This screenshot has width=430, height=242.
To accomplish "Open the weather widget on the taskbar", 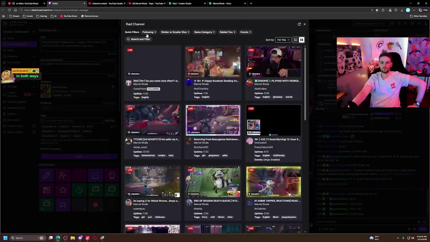I will 374,238.
